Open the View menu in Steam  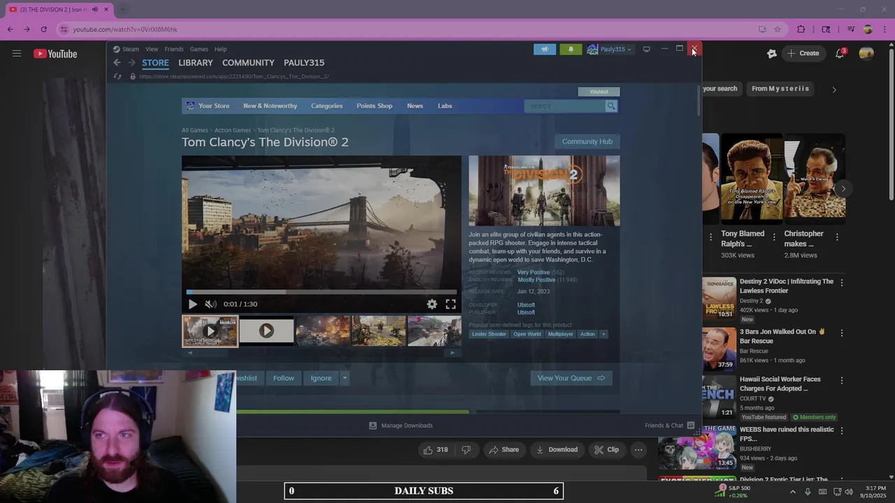(152, 49)
